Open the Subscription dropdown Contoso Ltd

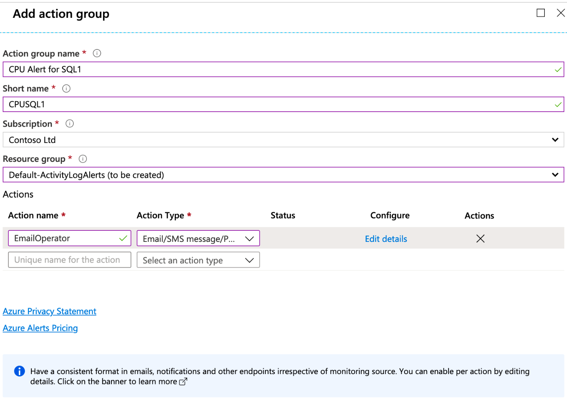coord(283,140)
